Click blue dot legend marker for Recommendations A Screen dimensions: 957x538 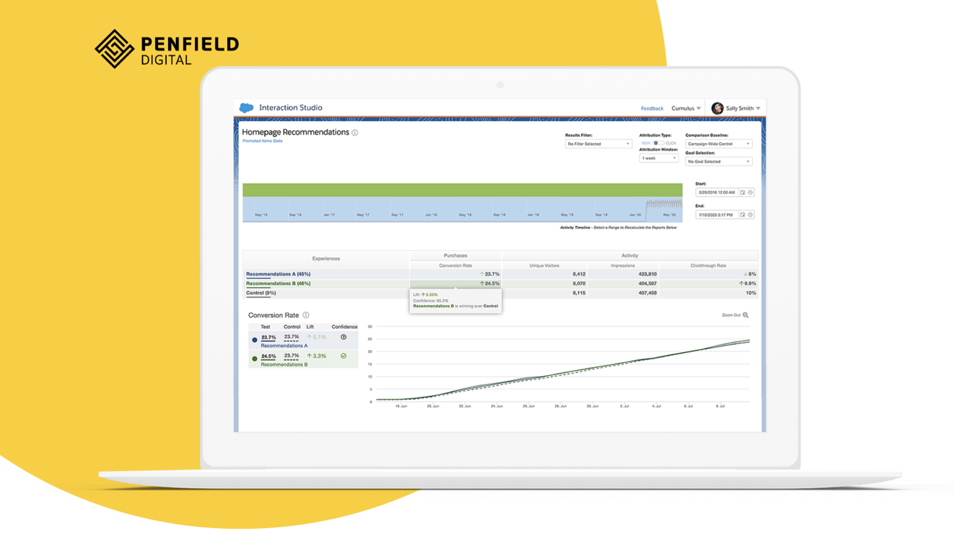255,340
